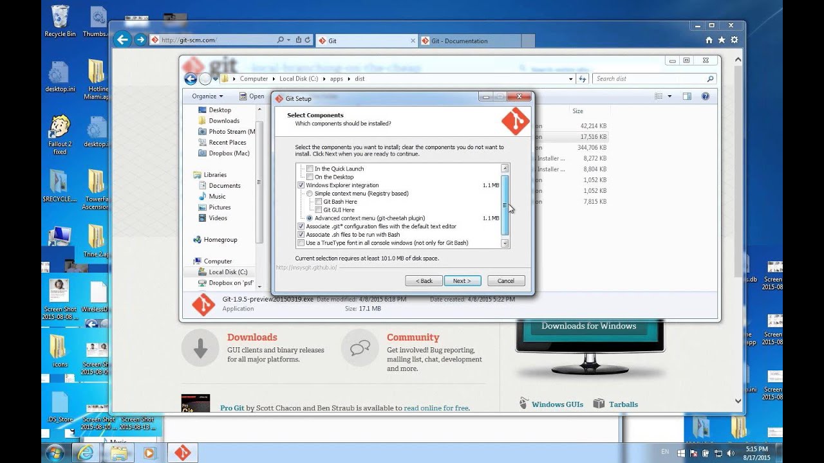Refresh the Explorer dist folder
824x463 pixels.
point(583,79)
